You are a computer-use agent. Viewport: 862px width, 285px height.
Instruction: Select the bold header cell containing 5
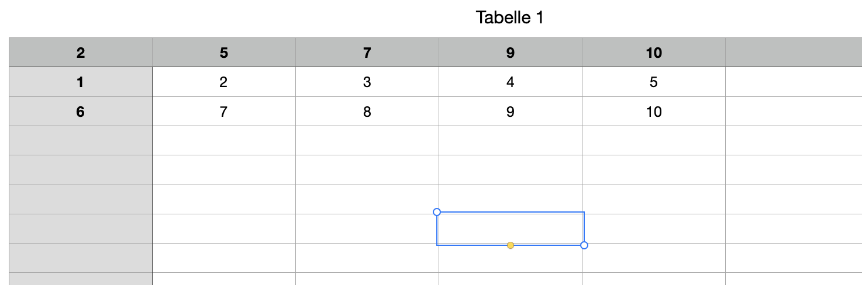224,53
